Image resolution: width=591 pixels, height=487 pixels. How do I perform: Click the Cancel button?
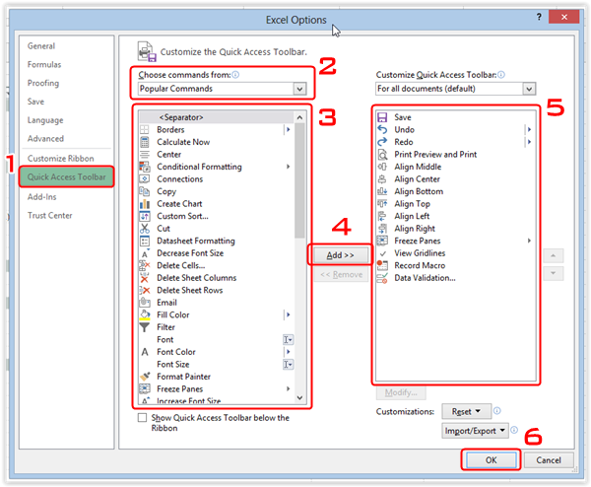pyautogui.click(x=549, y=460)
